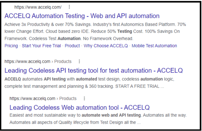Click the Product sitelink
This screenshot has height=131, width=202.
point(72,46)
